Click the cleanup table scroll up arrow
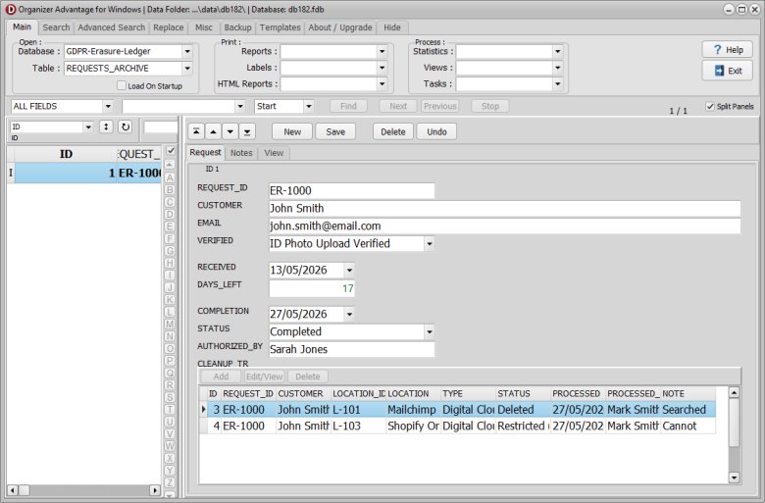765x503 pixels. pyautogui.click(x=734, y=392)
